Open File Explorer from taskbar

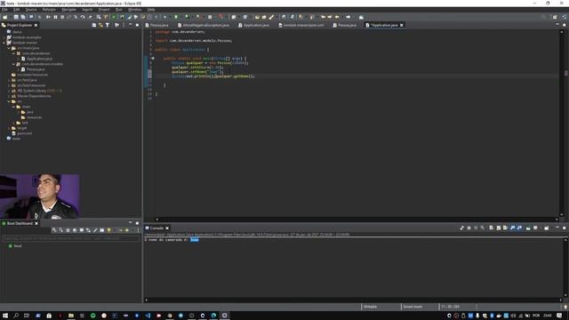coord(71,316)
